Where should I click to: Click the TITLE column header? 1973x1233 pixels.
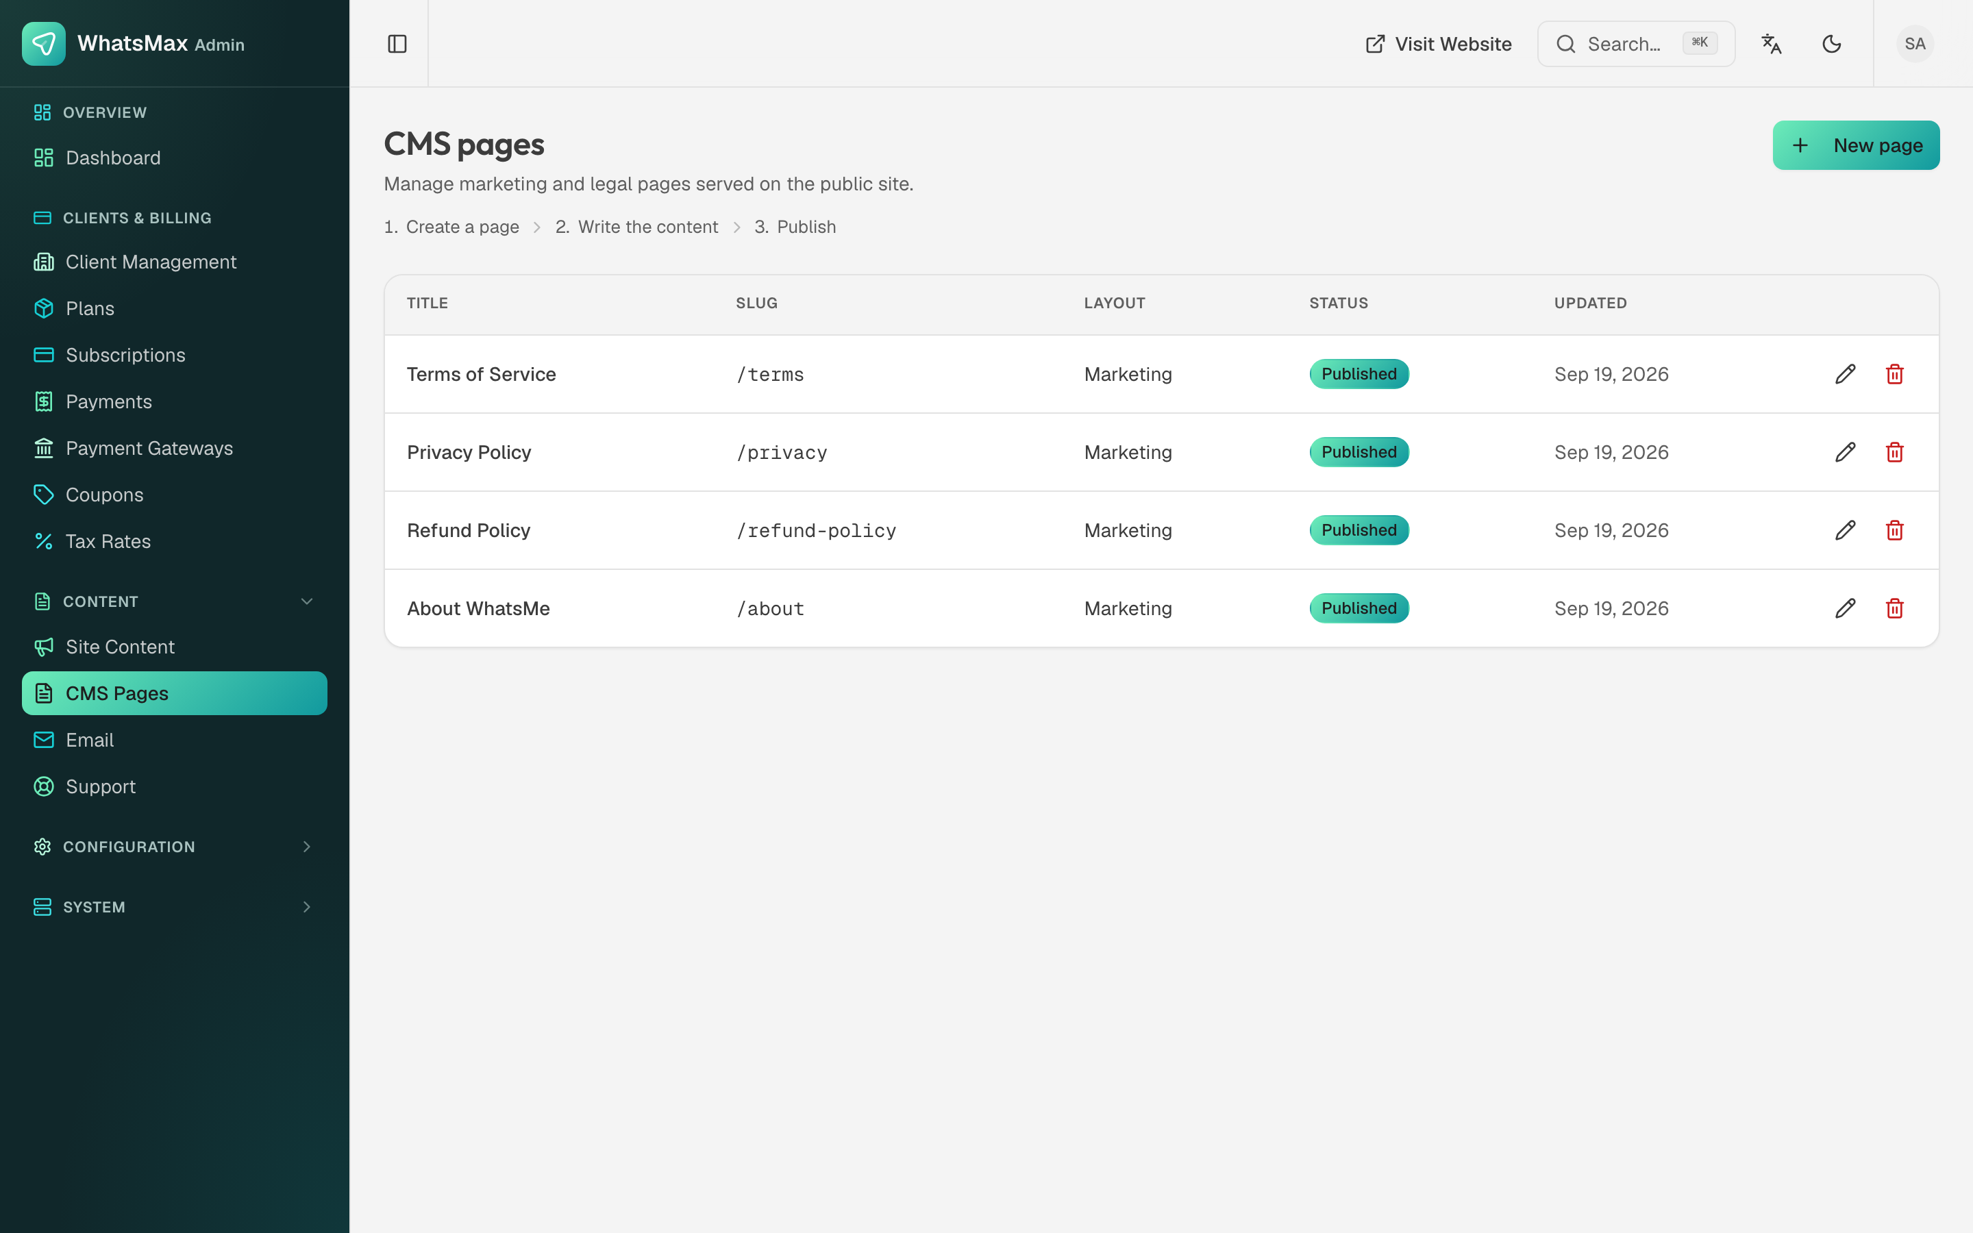point(427,303)
